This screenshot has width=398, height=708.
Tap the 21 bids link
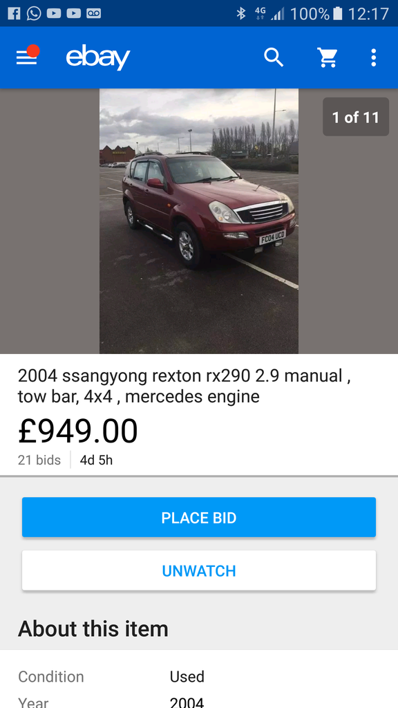(39, 460)
